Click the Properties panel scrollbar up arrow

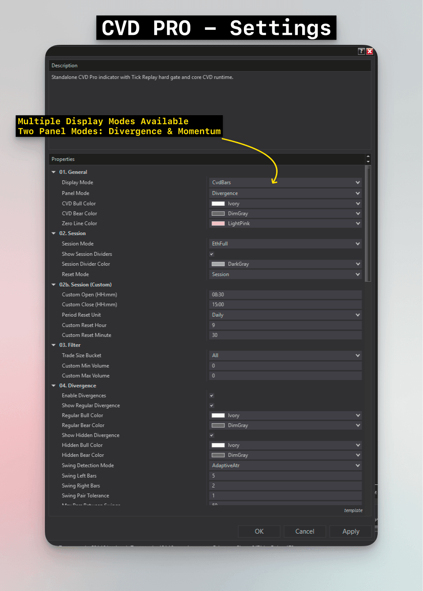tap(368, 156)
